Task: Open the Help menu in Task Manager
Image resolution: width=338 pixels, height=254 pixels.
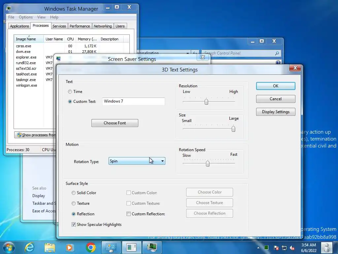Action: pyautogui.click(x=54, y=17)
